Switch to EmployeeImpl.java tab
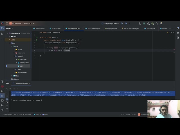180x135 pixels. click(93, 28)
